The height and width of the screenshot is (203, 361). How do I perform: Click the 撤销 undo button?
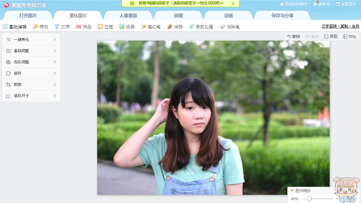pos(293,37)
